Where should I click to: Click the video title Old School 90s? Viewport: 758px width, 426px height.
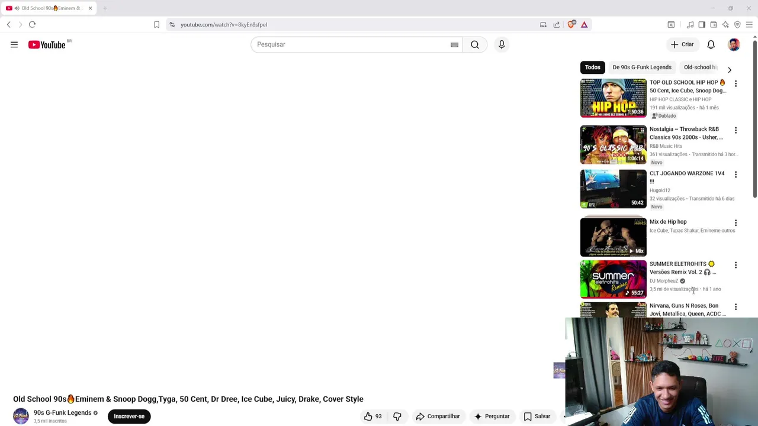click(188, 399)
